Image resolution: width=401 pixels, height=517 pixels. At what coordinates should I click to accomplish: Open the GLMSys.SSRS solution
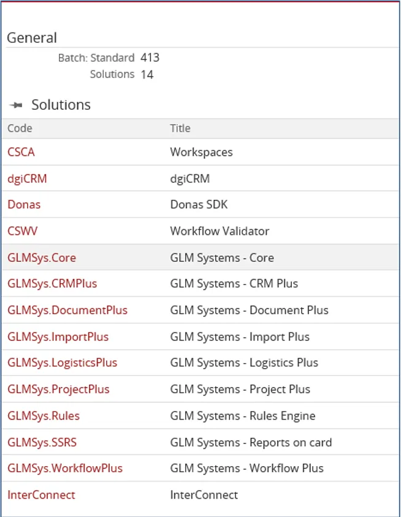pyautogui.click(x=42, y=442)
